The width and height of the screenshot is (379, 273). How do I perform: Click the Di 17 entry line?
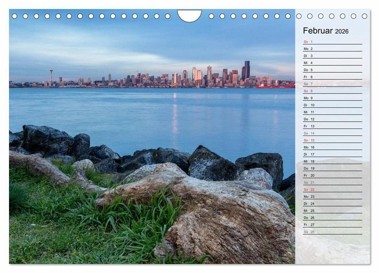(332, 154)
